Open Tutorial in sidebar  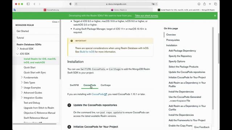tap(20, 38)
